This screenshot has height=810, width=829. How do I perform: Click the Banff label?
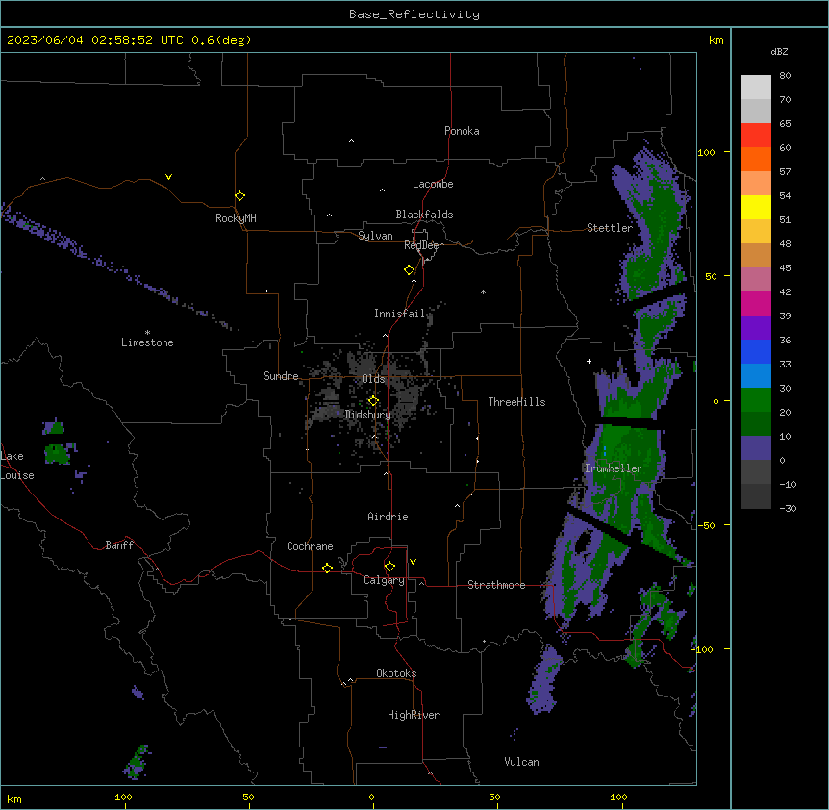(119, 545)
